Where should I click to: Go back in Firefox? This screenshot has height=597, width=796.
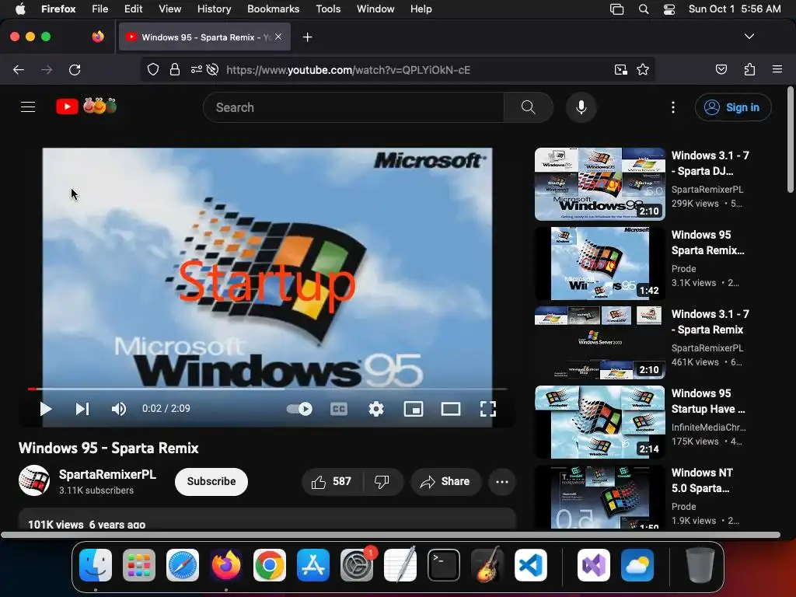(19, 69)
